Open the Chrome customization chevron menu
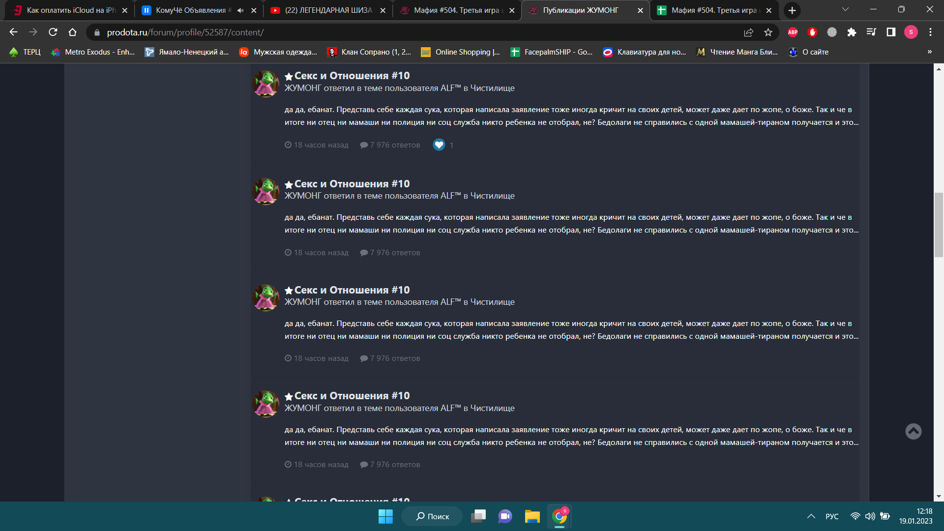This screenshot has height=531, width=944. [x=845, y=9]
